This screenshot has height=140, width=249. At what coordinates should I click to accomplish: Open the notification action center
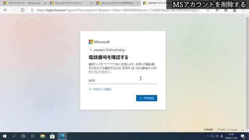pyautogui.click(x=243, y=136)
